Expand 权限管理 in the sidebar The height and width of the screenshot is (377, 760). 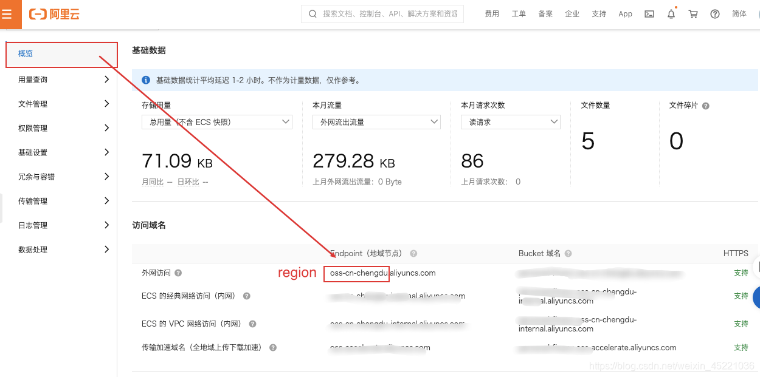(61, 128)
